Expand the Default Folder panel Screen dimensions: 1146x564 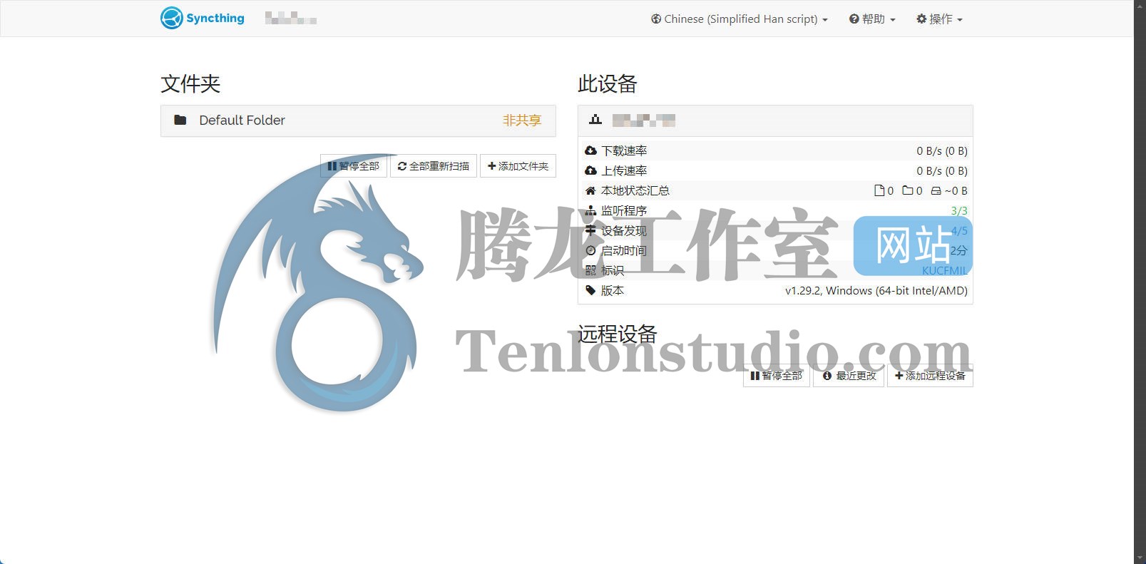[x=358, y=121]
